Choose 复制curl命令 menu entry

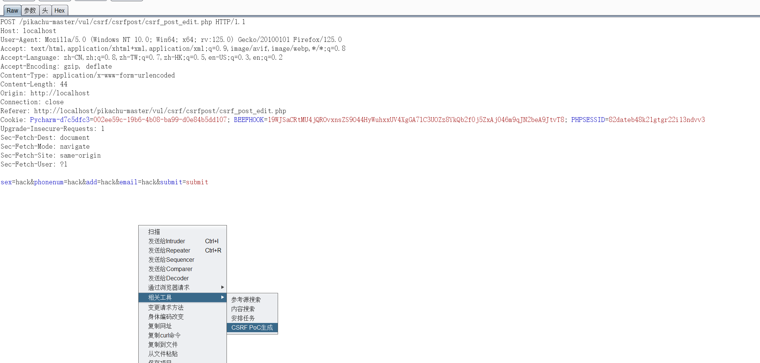(182, 335)
